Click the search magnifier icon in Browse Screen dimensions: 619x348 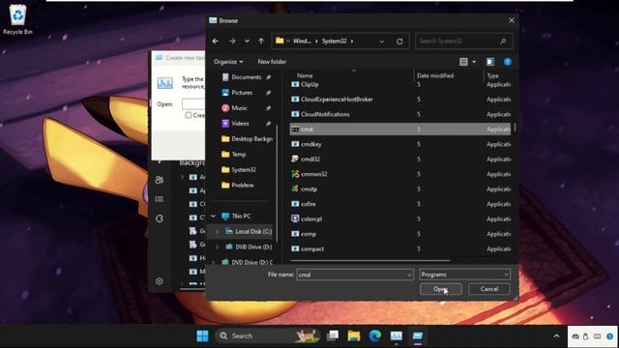pos(503,41)
